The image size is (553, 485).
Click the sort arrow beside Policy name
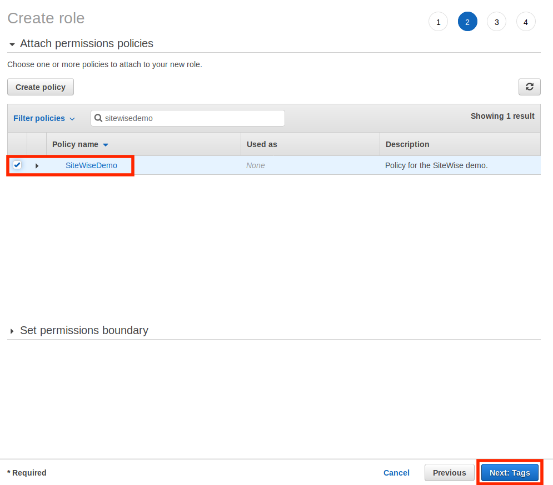pyautogui.click(x=106, y=145)
